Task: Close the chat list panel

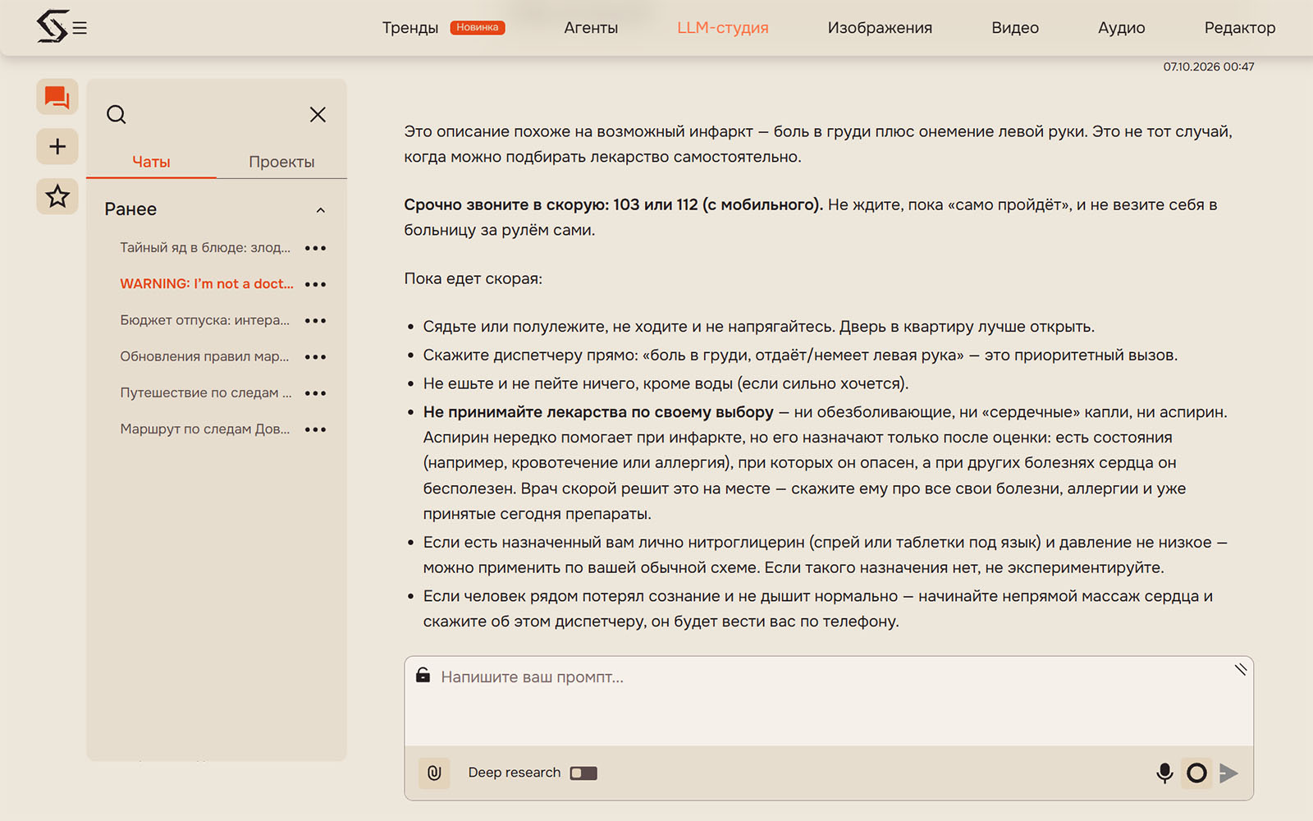Action: click(318, 114)
